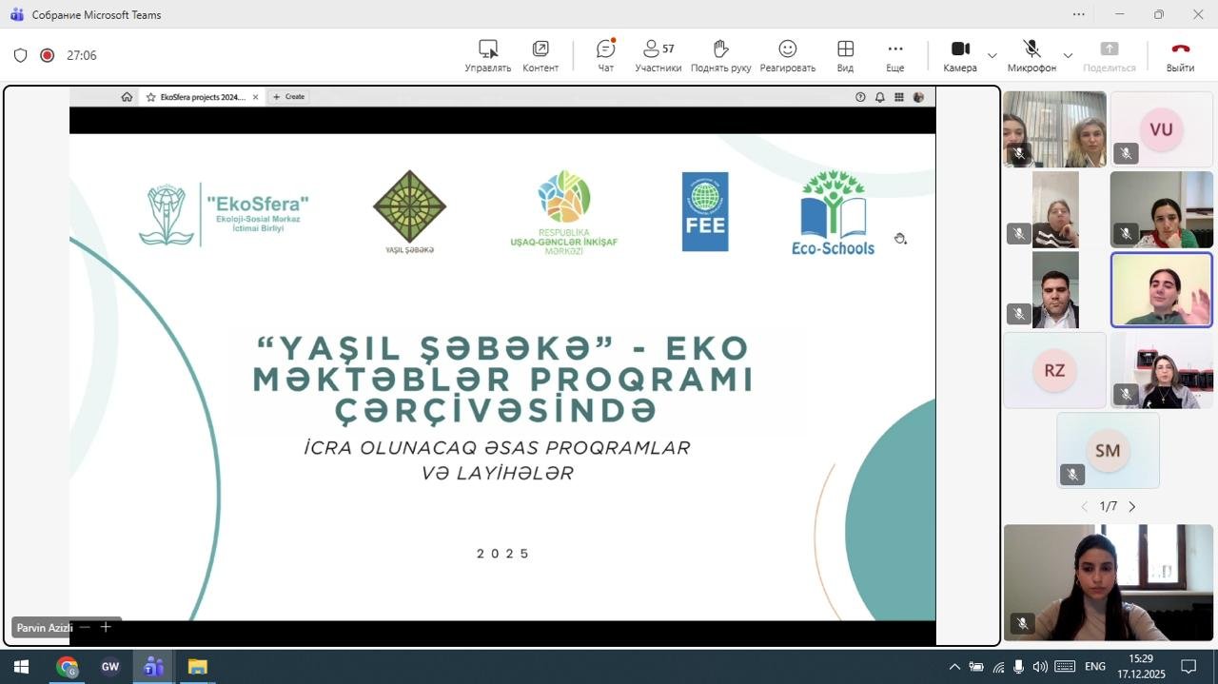Expand camera options dropdown arrow
This screenshot has height=684, width=1218.
(992, 55)
